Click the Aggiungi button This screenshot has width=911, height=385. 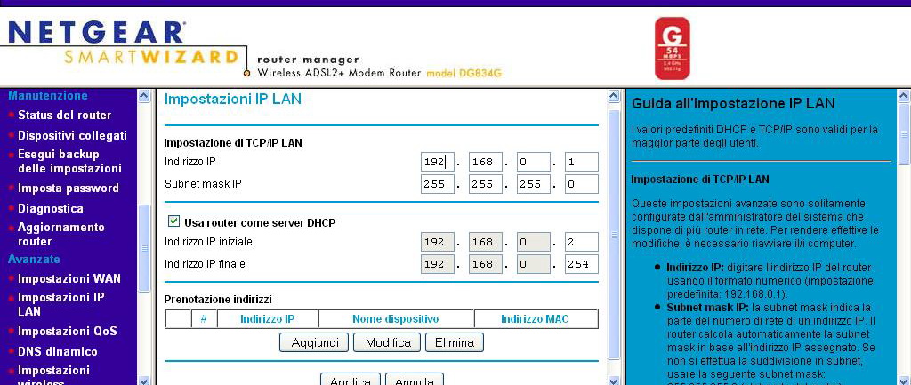(314, 342)
